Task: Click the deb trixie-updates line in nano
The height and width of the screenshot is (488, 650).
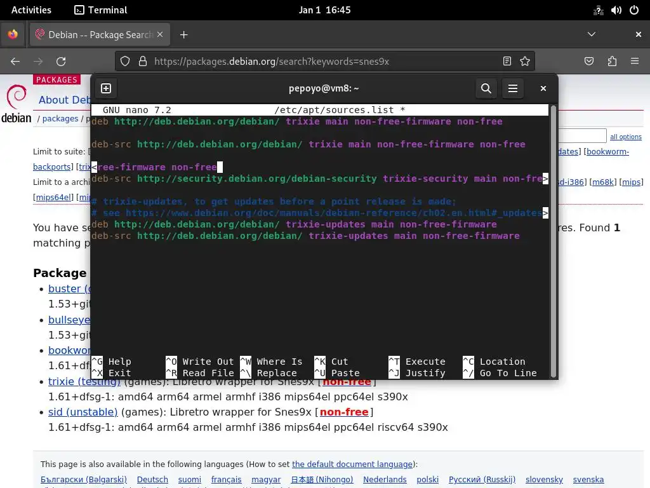Action: [x=294, y=224]
